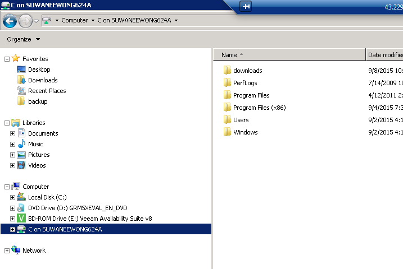
Task: Click Computer in the address bar breadcrumb
Action: tap(74, 20)
